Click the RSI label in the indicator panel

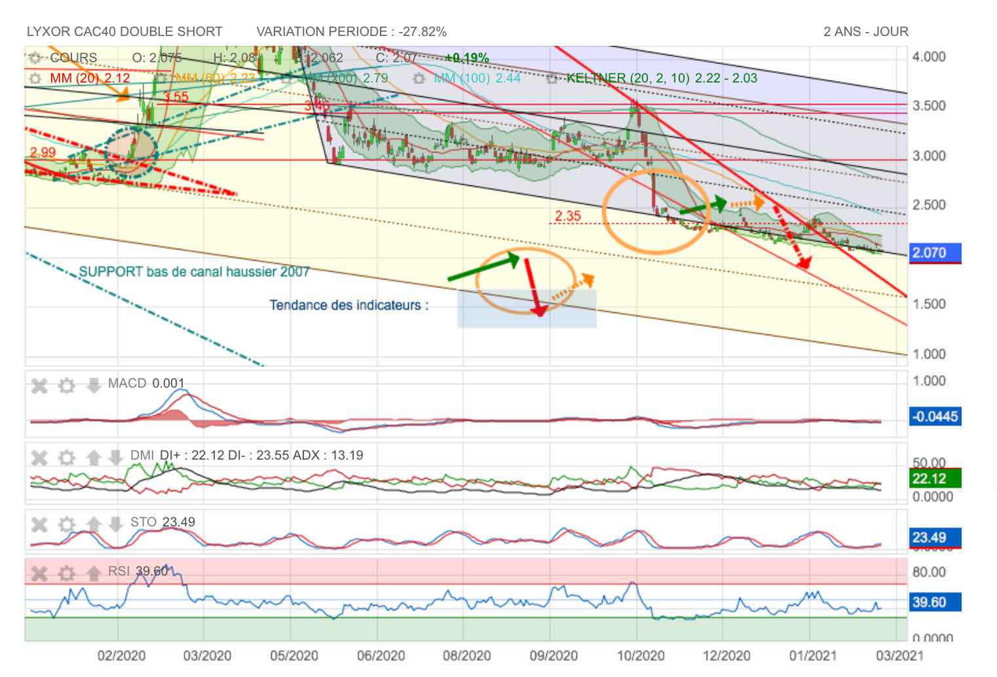(119, 571)
